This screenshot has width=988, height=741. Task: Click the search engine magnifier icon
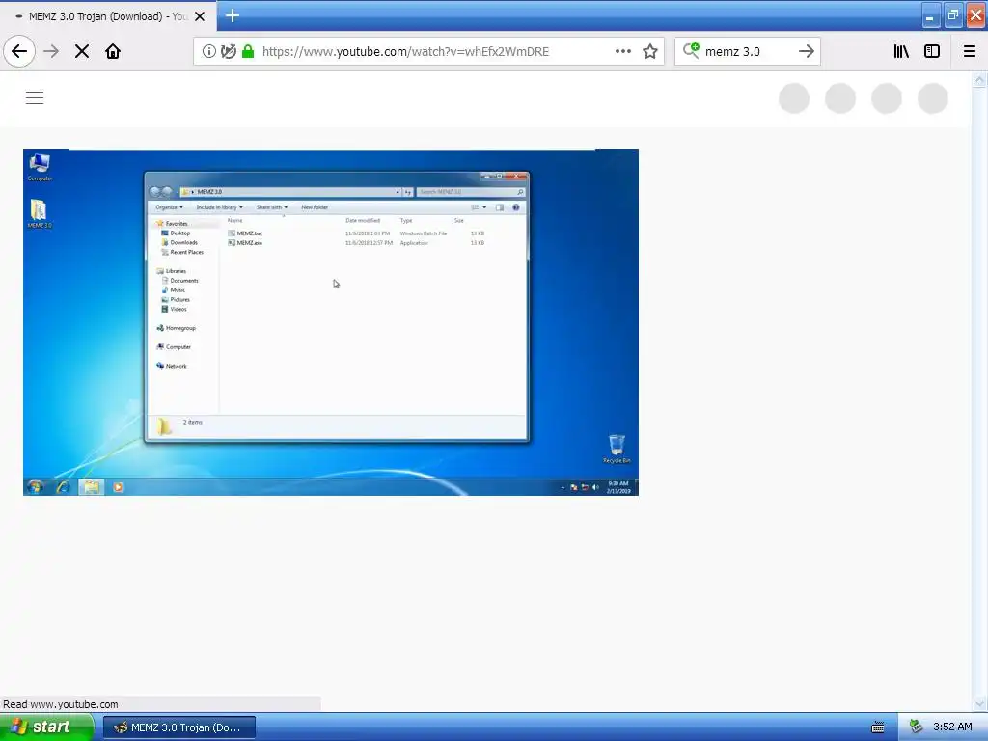[x=691, y=50]
